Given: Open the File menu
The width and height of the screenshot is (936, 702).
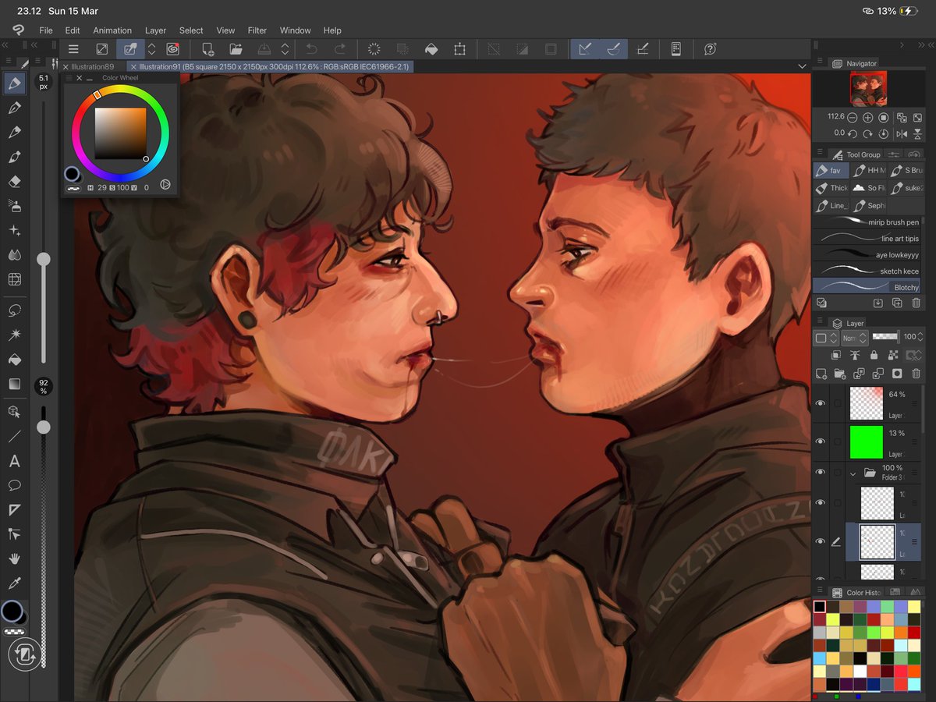Looking at the screenshot, I should [46, 30].
